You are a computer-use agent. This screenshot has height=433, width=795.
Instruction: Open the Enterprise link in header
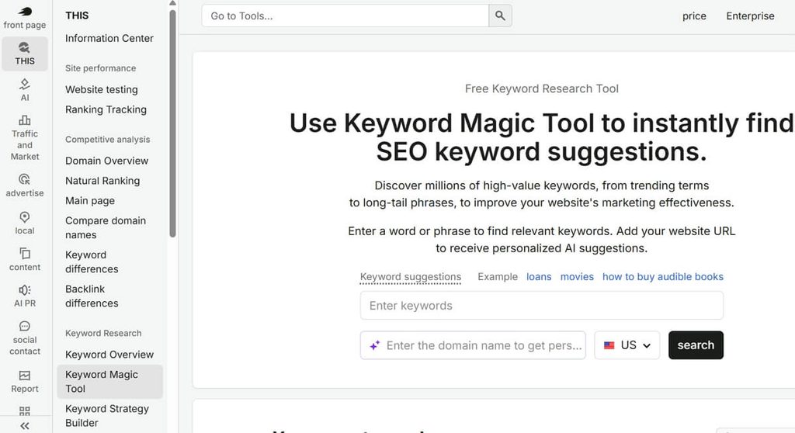(x=750, y=16)
